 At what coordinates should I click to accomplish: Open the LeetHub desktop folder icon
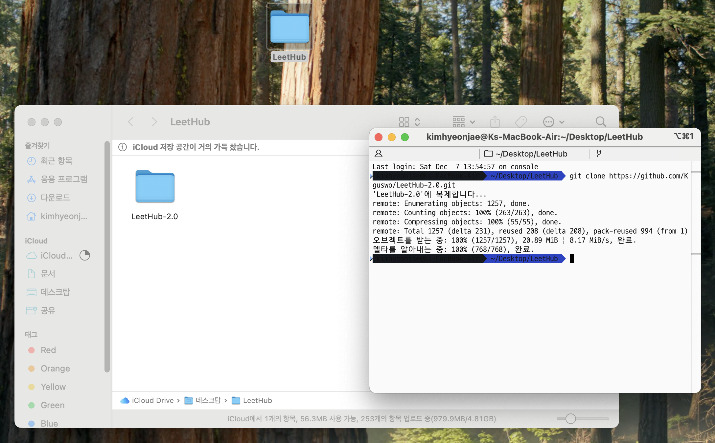[289, 28]
